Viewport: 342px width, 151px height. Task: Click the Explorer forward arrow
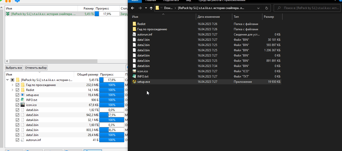pos(140,8)
